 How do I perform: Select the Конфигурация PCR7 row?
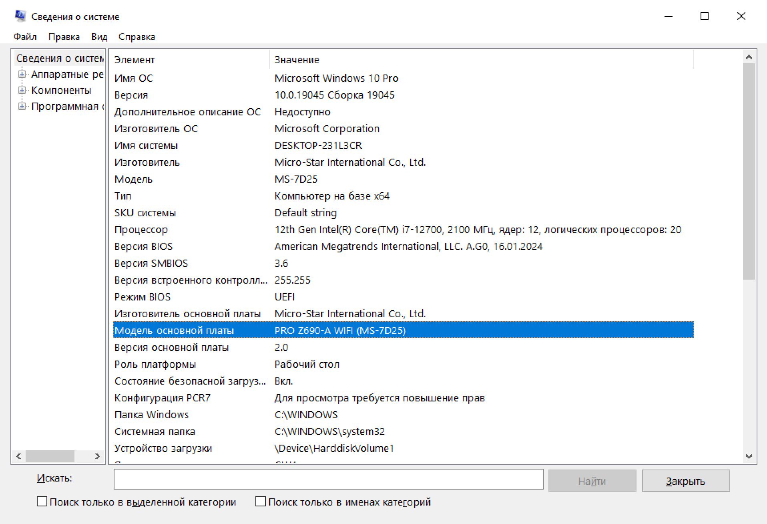403,398
